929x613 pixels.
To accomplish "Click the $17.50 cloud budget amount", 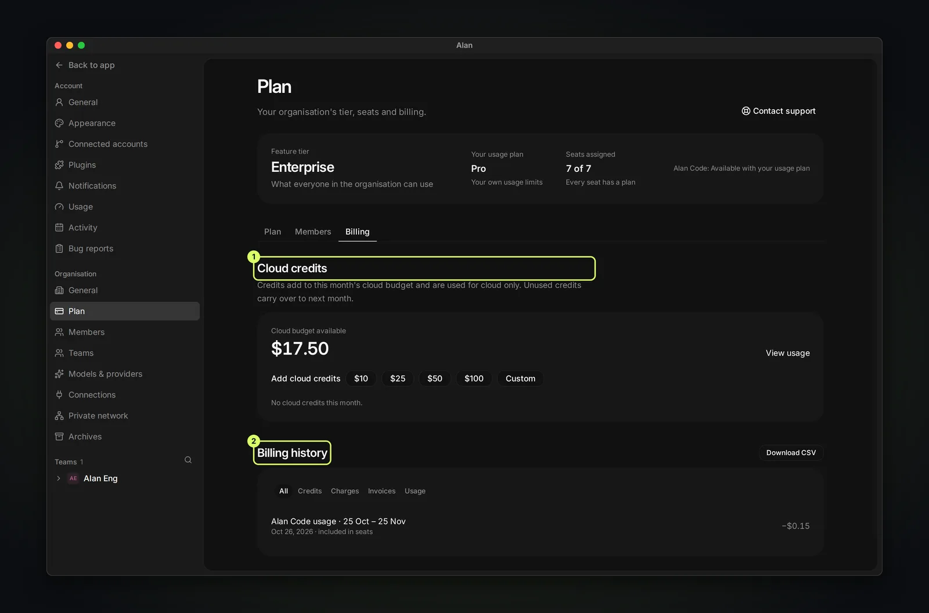I will click(300, 348).
